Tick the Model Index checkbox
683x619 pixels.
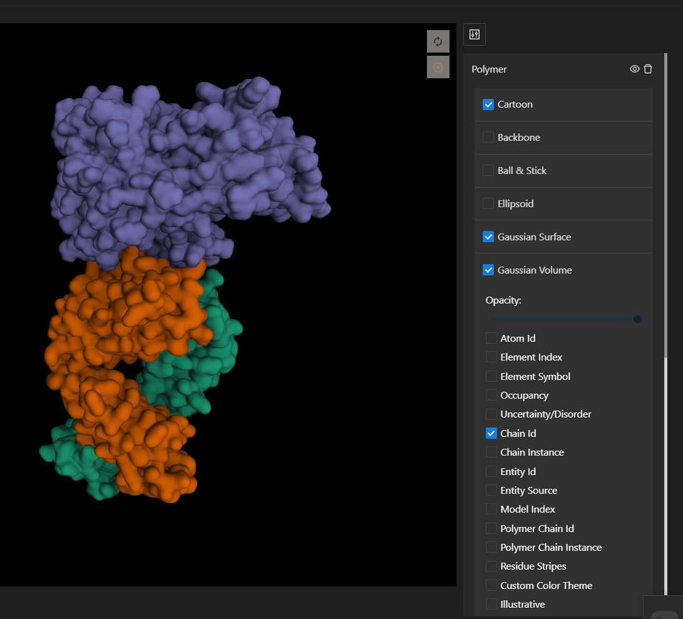click(491, 509)
